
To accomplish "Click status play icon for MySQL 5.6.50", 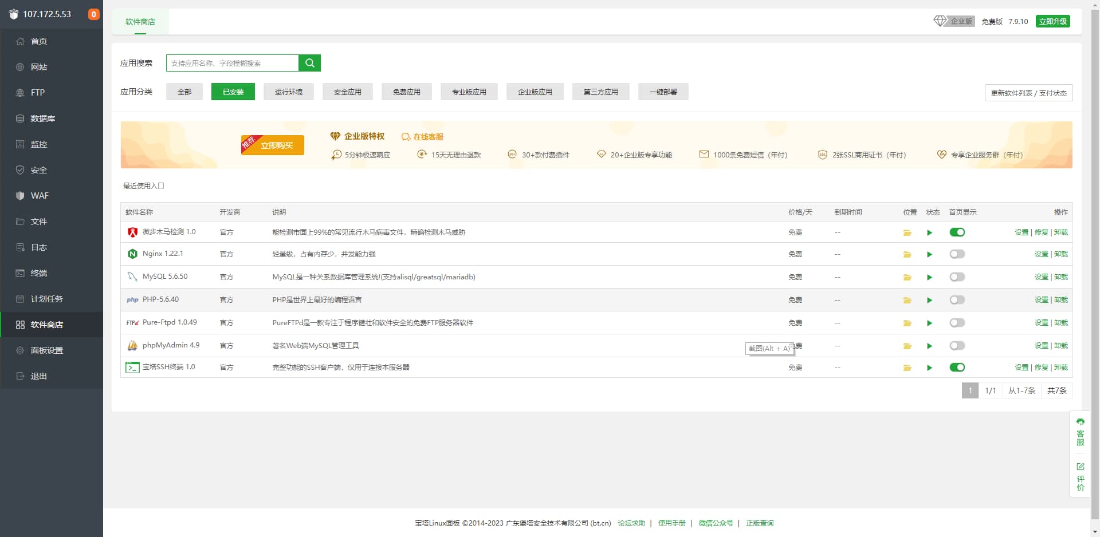I will (x=929, y=277).
